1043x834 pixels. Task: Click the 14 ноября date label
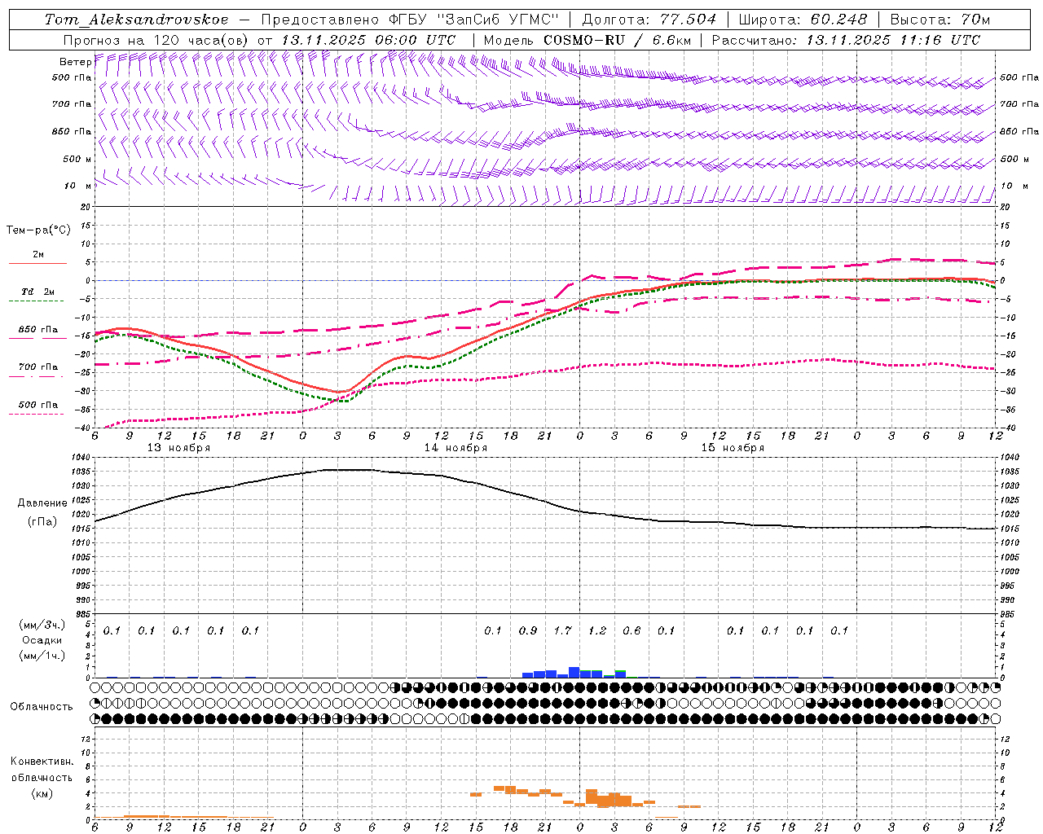455,448
